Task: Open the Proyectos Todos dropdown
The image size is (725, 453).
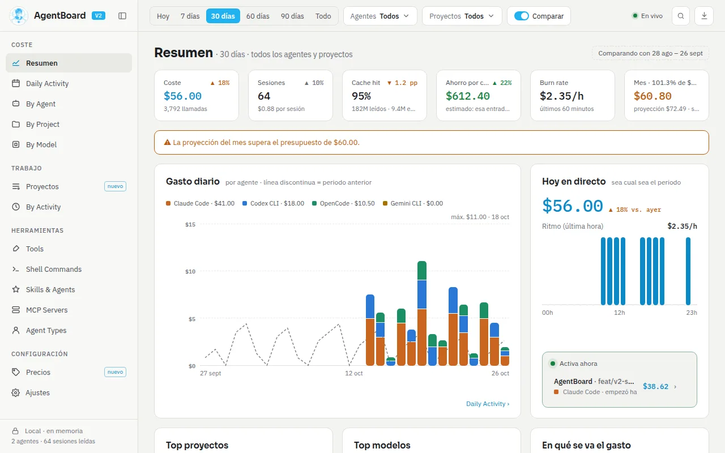Action: 462,16
